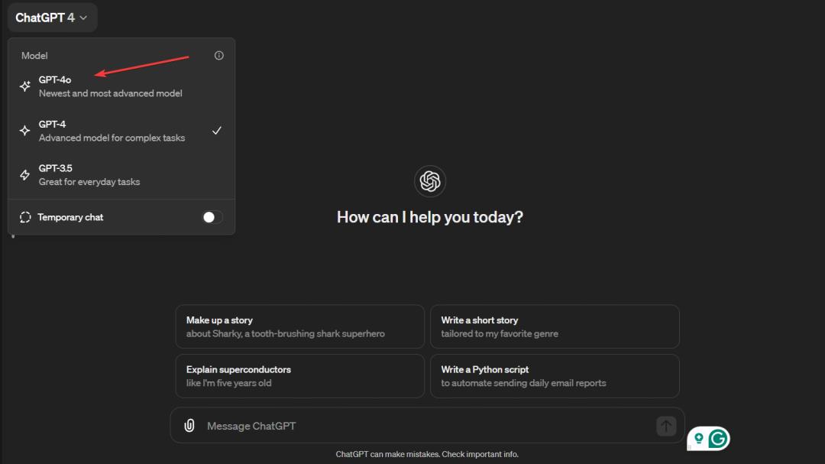Click the checkmark next to GPT-4
This screenshot has height=464, width=825.
[217, 131]
